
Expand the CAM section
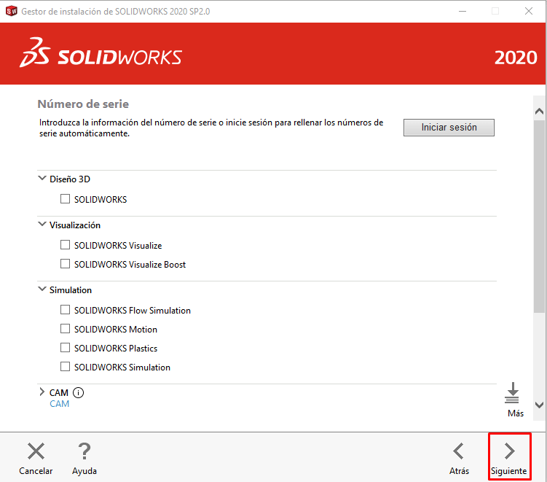pyautogui.click(x=42, y=392)
